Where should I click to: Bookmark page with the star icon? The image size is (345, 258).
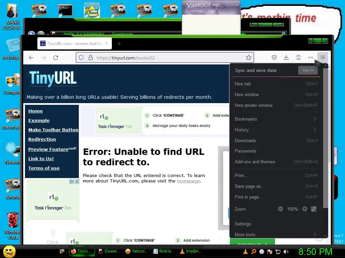(249, 58)
